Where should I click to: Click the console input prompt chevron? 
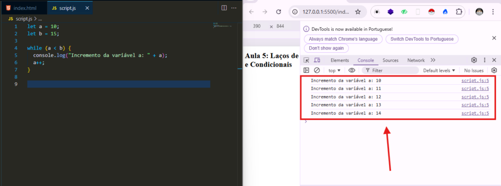(306, 121)
